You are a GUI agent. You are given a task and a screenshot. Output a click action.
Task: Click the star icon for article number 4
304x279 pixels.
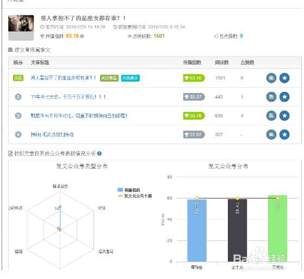coord(284,134)
